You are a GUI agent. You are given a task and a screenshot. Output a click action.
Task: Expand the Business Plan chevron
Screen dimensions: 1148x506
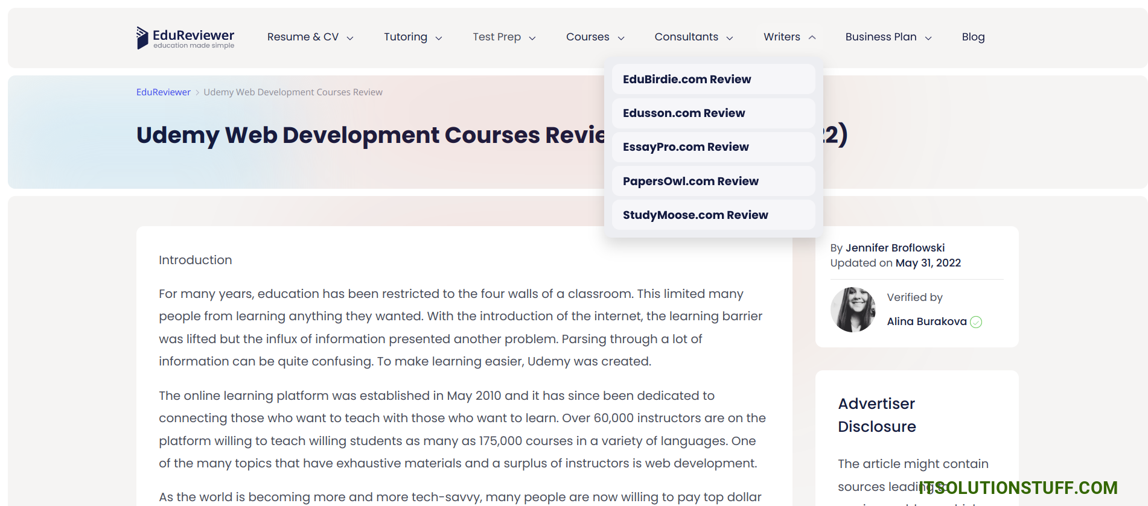coord(928,38)
